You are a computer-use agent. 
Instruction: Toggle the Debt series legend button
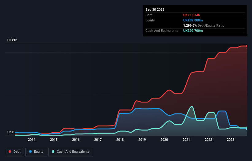tap(14, 152)
